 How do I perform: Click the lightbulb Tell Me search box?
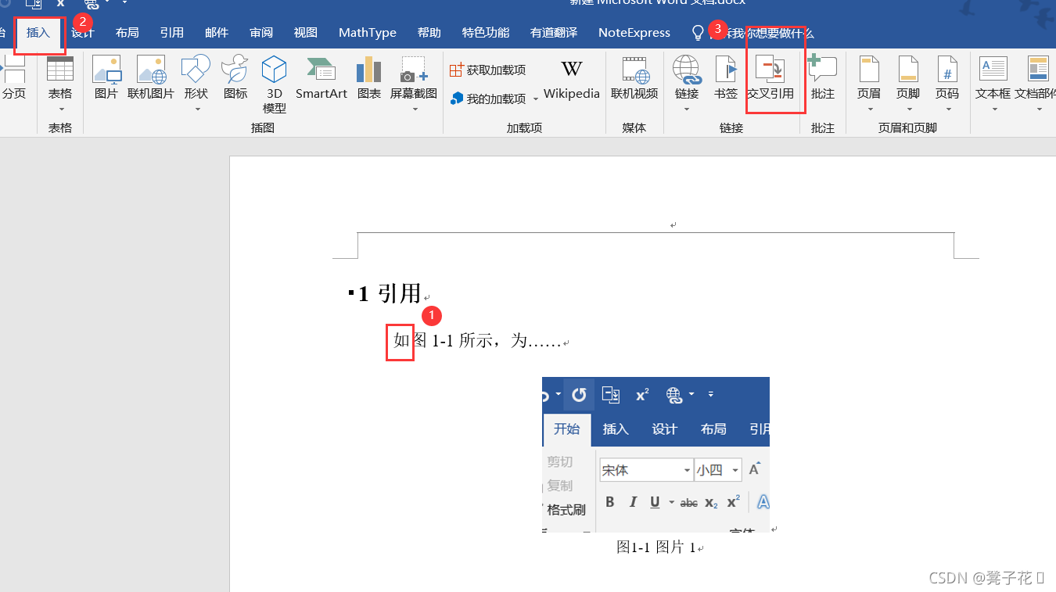click(x=753, y=33)
